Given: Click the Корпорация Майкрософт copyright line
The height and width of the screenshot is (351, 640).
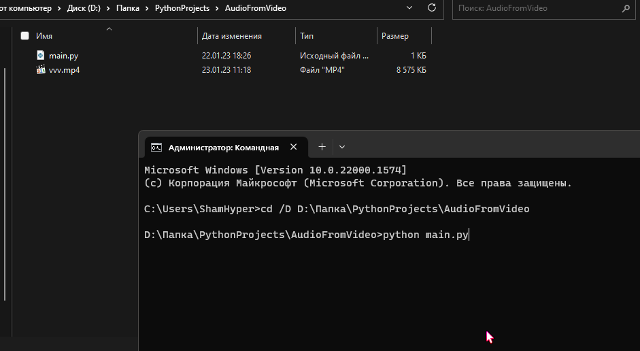Looking at the screenshot, I should click(x=358, y=183).
